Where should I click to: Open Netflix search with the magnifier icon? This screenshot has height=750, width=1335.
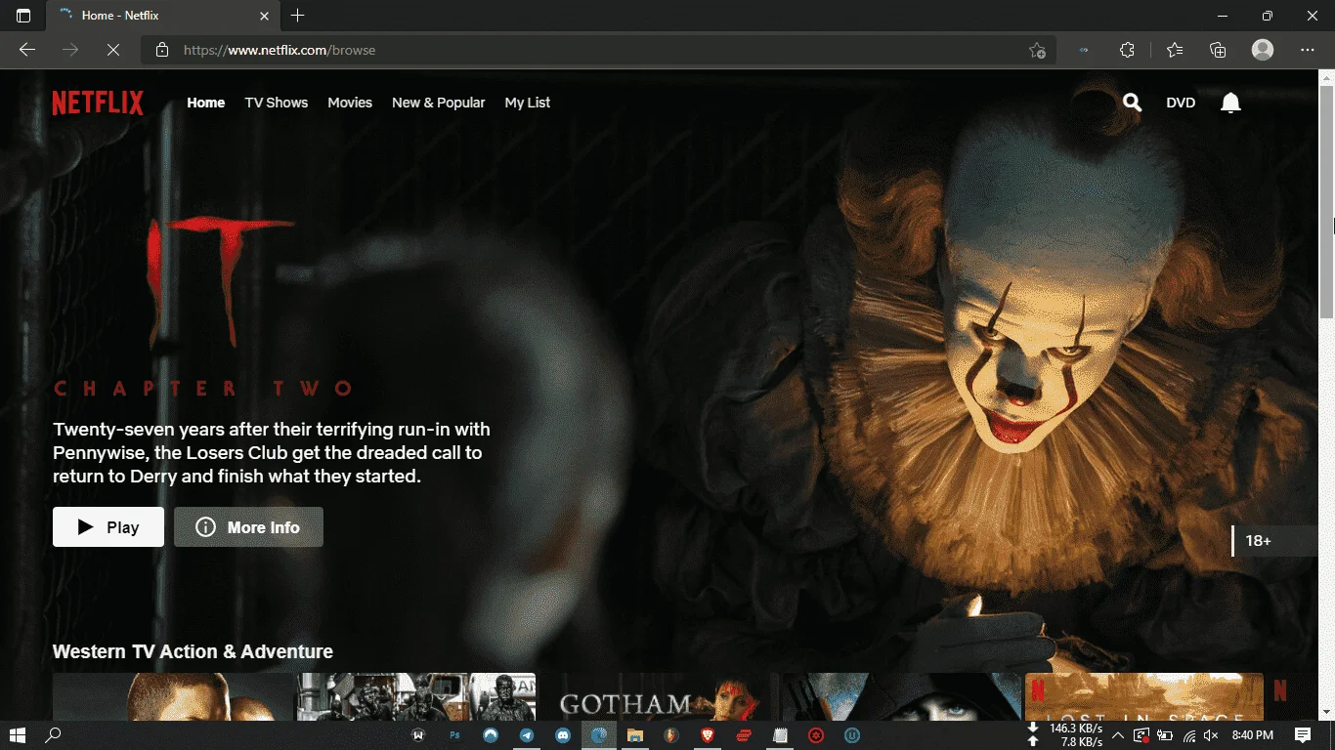point(1132,103)
